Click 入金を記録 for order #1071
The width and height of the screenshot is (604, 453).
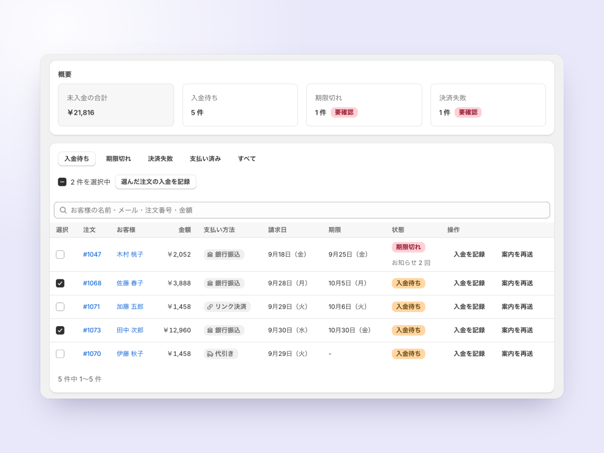pos(469,307)
